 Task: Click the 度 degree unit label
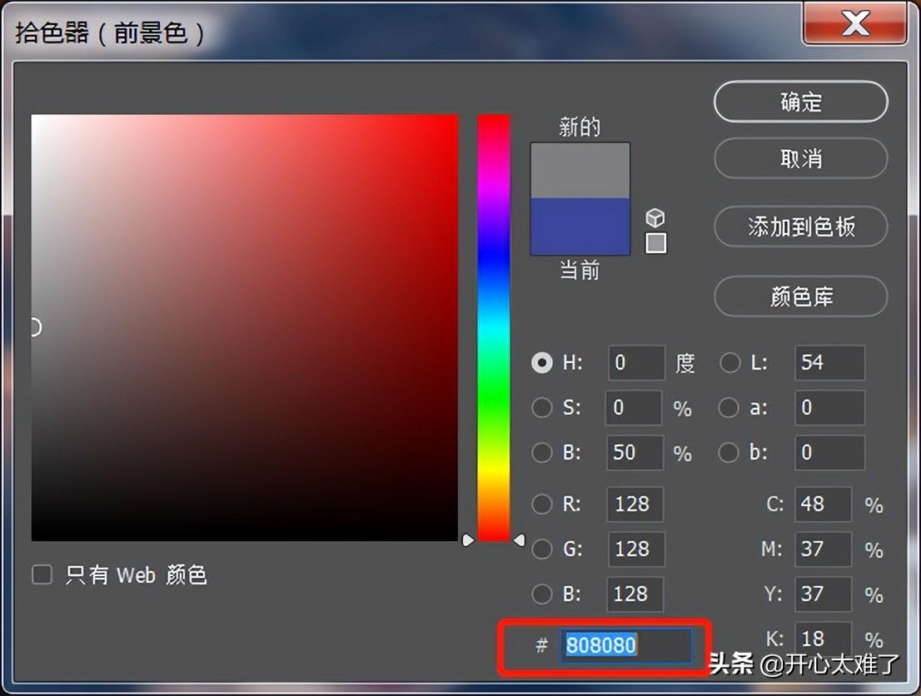(x=685, y=363)
